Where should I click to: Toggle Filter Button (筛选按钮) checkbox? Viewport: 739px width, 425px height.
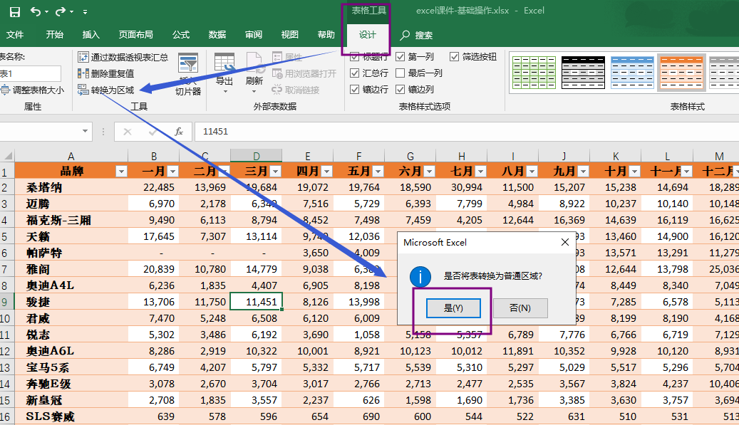click(455, 57)
